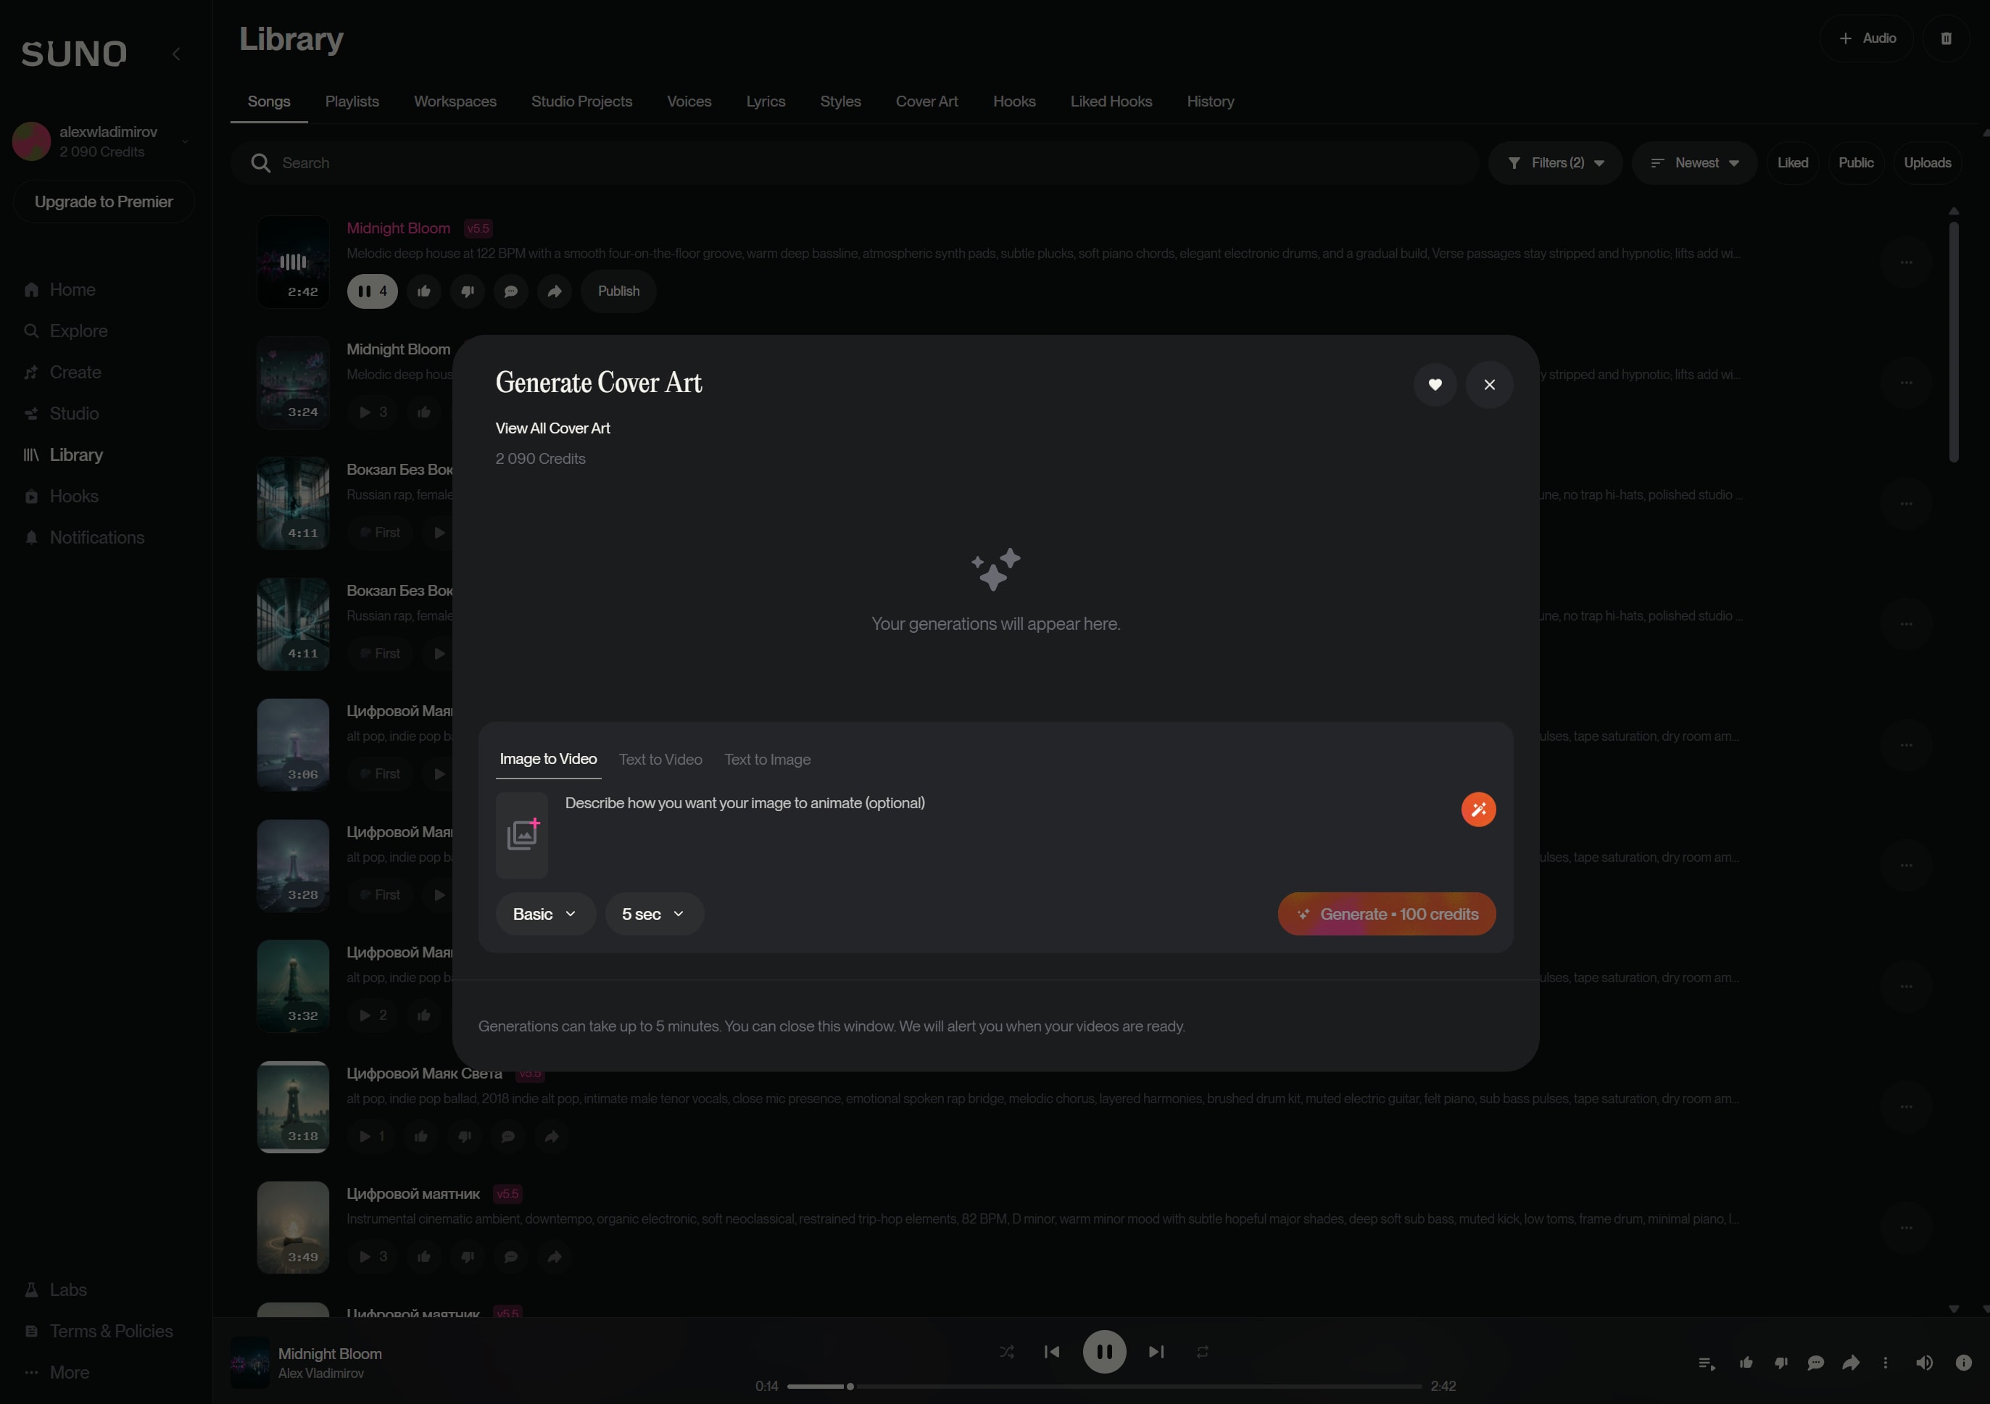
Task: Click the orange magic wand prompt enhancer
Action: [x=1479, y=810]
